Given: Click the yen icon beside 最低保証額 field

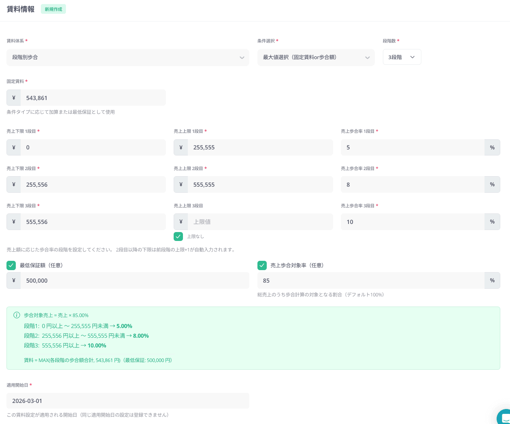Looking at the screenshot, I should click(14, 281).
